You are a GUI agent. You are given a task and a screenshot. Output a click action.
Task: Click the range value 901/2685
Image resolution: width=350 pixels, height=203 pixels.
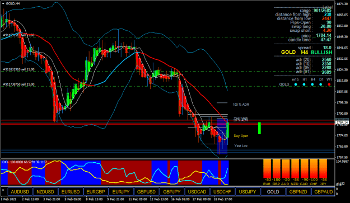[323, 11]
